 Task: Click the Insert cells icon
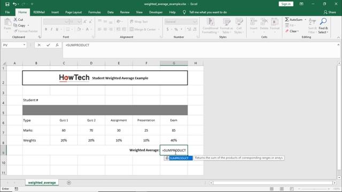(x=253, y=22)
